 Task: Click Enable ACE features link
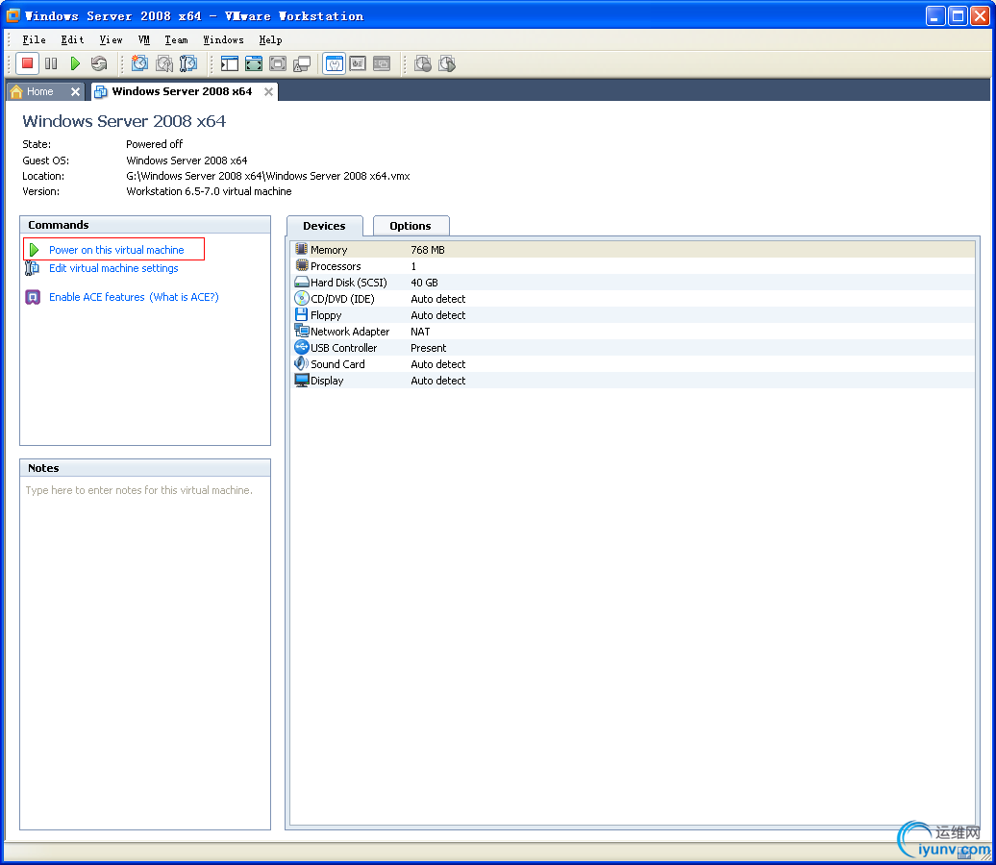click(97, 297)
